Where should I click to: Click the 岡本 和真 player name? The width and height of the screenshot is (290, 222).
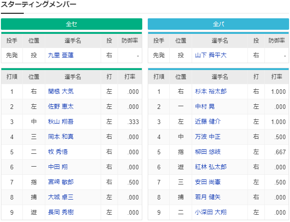(x=61, y=137)
